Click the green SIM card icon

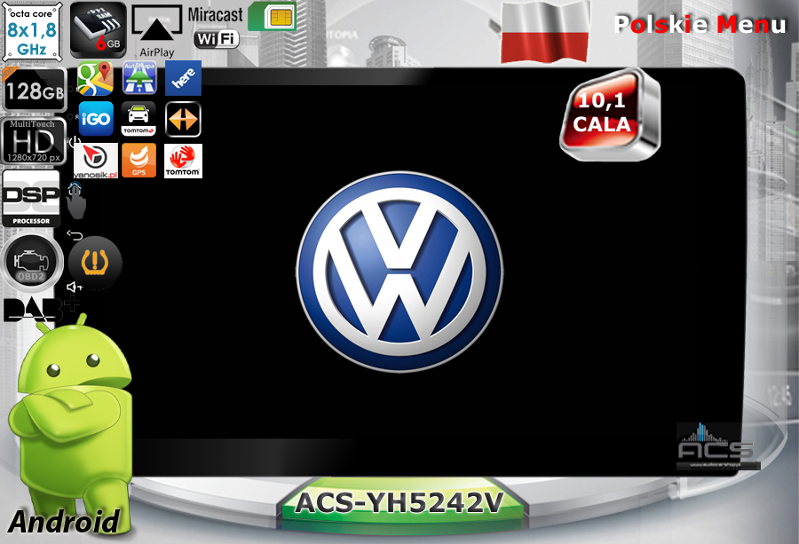pyautogui.click(x=273, y=16)
